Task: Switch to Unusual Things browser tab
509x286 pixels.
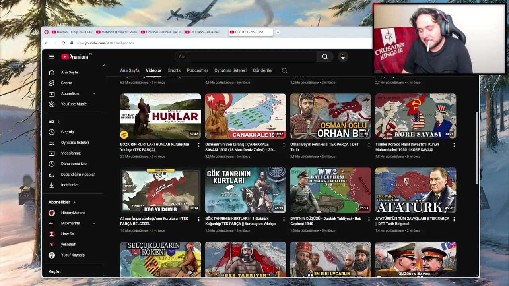Action: click(x=73, y=32)
